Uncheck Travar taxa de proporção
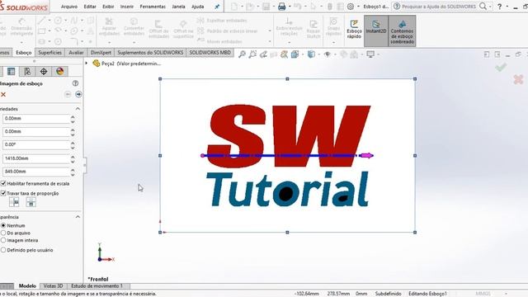Image resolution: width=528 pixels, height=297 pixels. pos(3,193)
